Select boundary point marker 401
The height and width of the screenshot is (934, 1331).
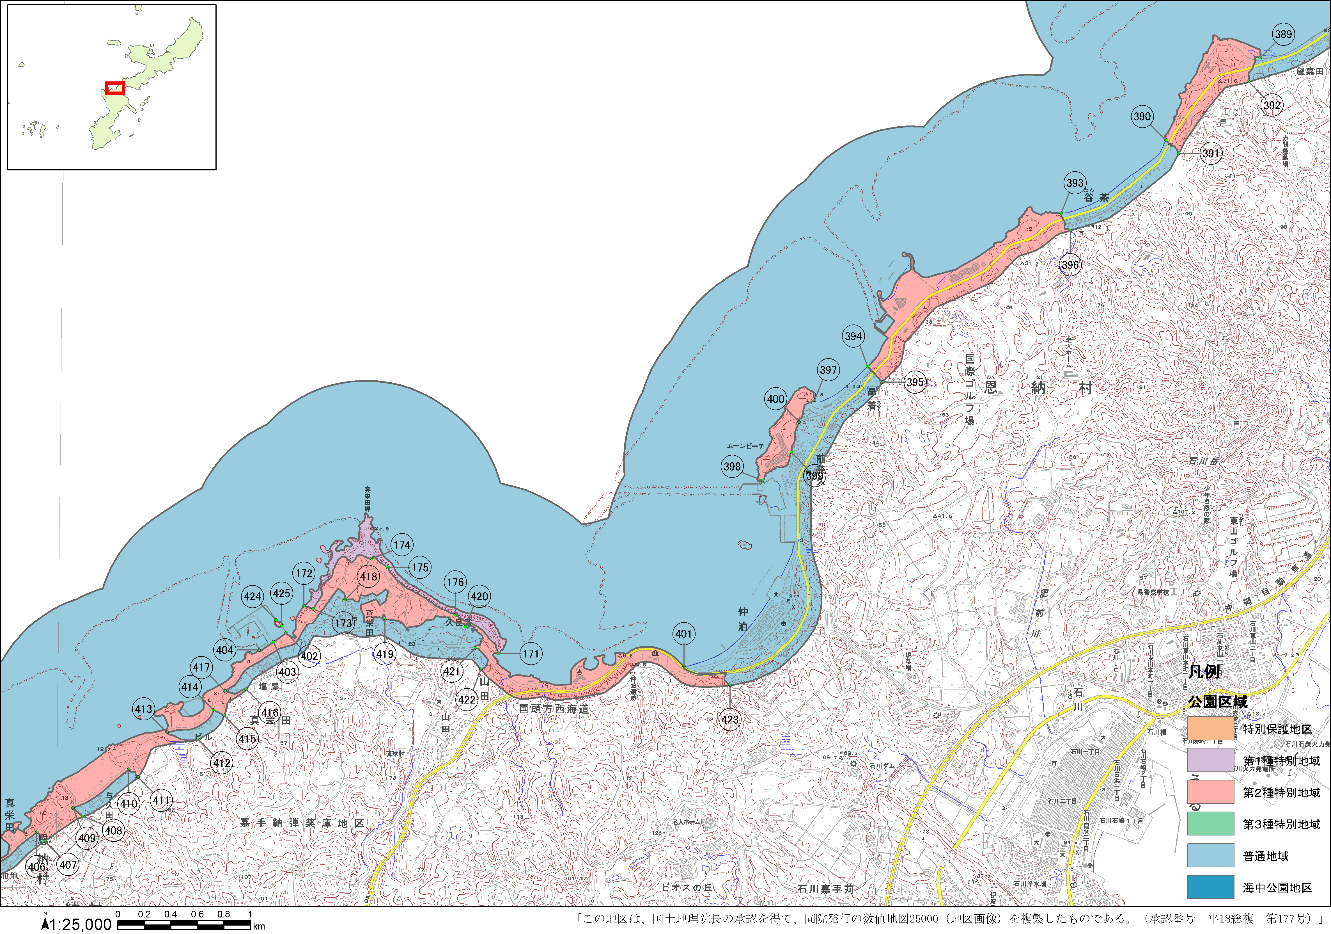tap(684, 634)
